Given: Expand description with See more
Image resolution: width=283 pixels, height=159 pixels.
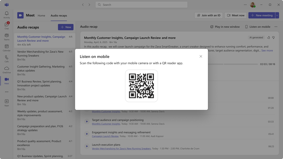Looking at the screenshot, I should [267, 50].
